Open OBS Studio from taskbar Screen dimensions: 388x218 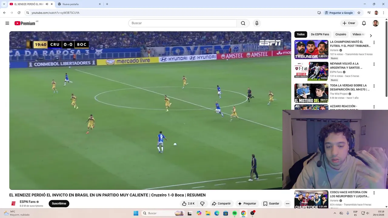pos(252,213)
